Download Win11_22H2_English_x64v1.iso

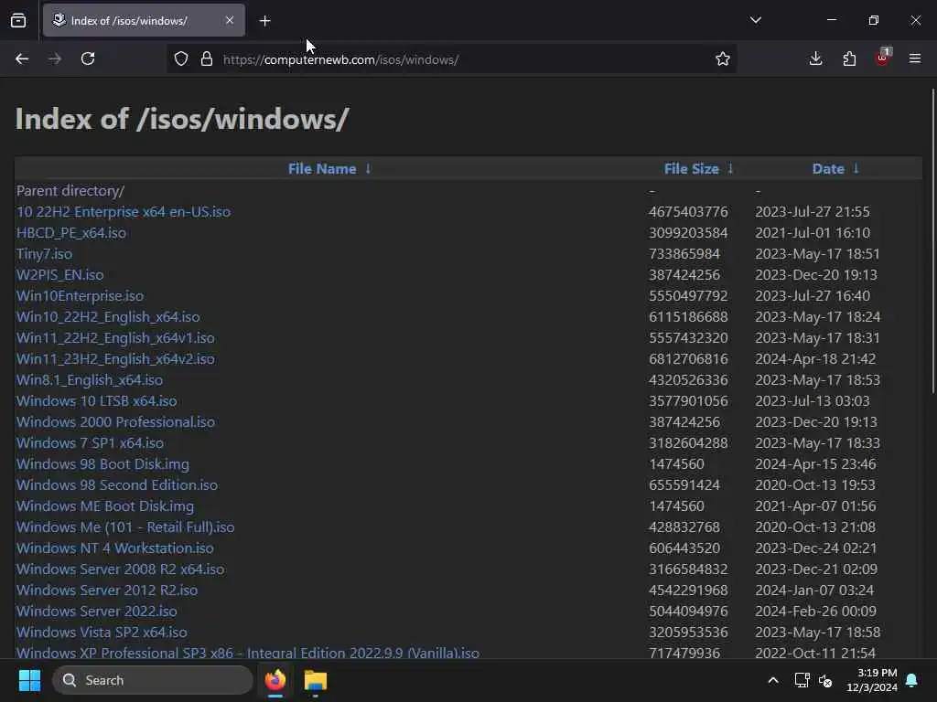(x=115, y=338)
